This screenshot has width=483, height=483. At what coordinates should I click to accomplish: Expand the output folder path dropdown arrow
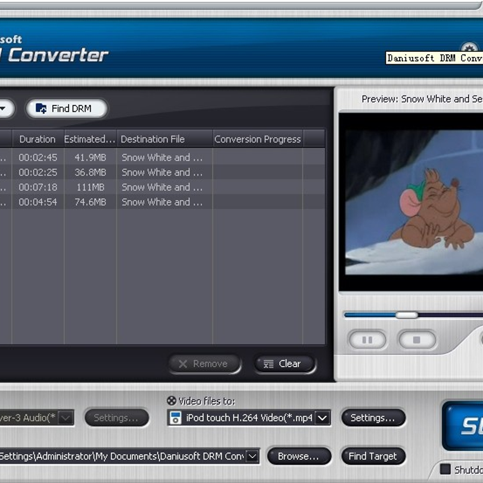pyautogui.click(x=252, y=456)
